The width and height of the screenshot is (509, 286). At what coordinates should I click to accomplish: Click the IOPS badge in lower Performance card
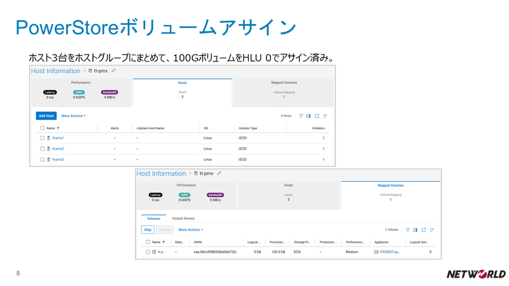[x=185, y=195]
